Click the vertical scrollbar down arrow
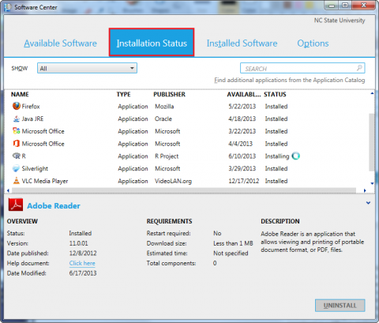The width and height of the screenshot is (379, 323). pos(372,183)
